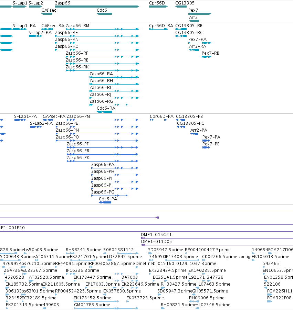Select protein CG13305-PC
Screen dimensions: 293x310
point(190,123)
